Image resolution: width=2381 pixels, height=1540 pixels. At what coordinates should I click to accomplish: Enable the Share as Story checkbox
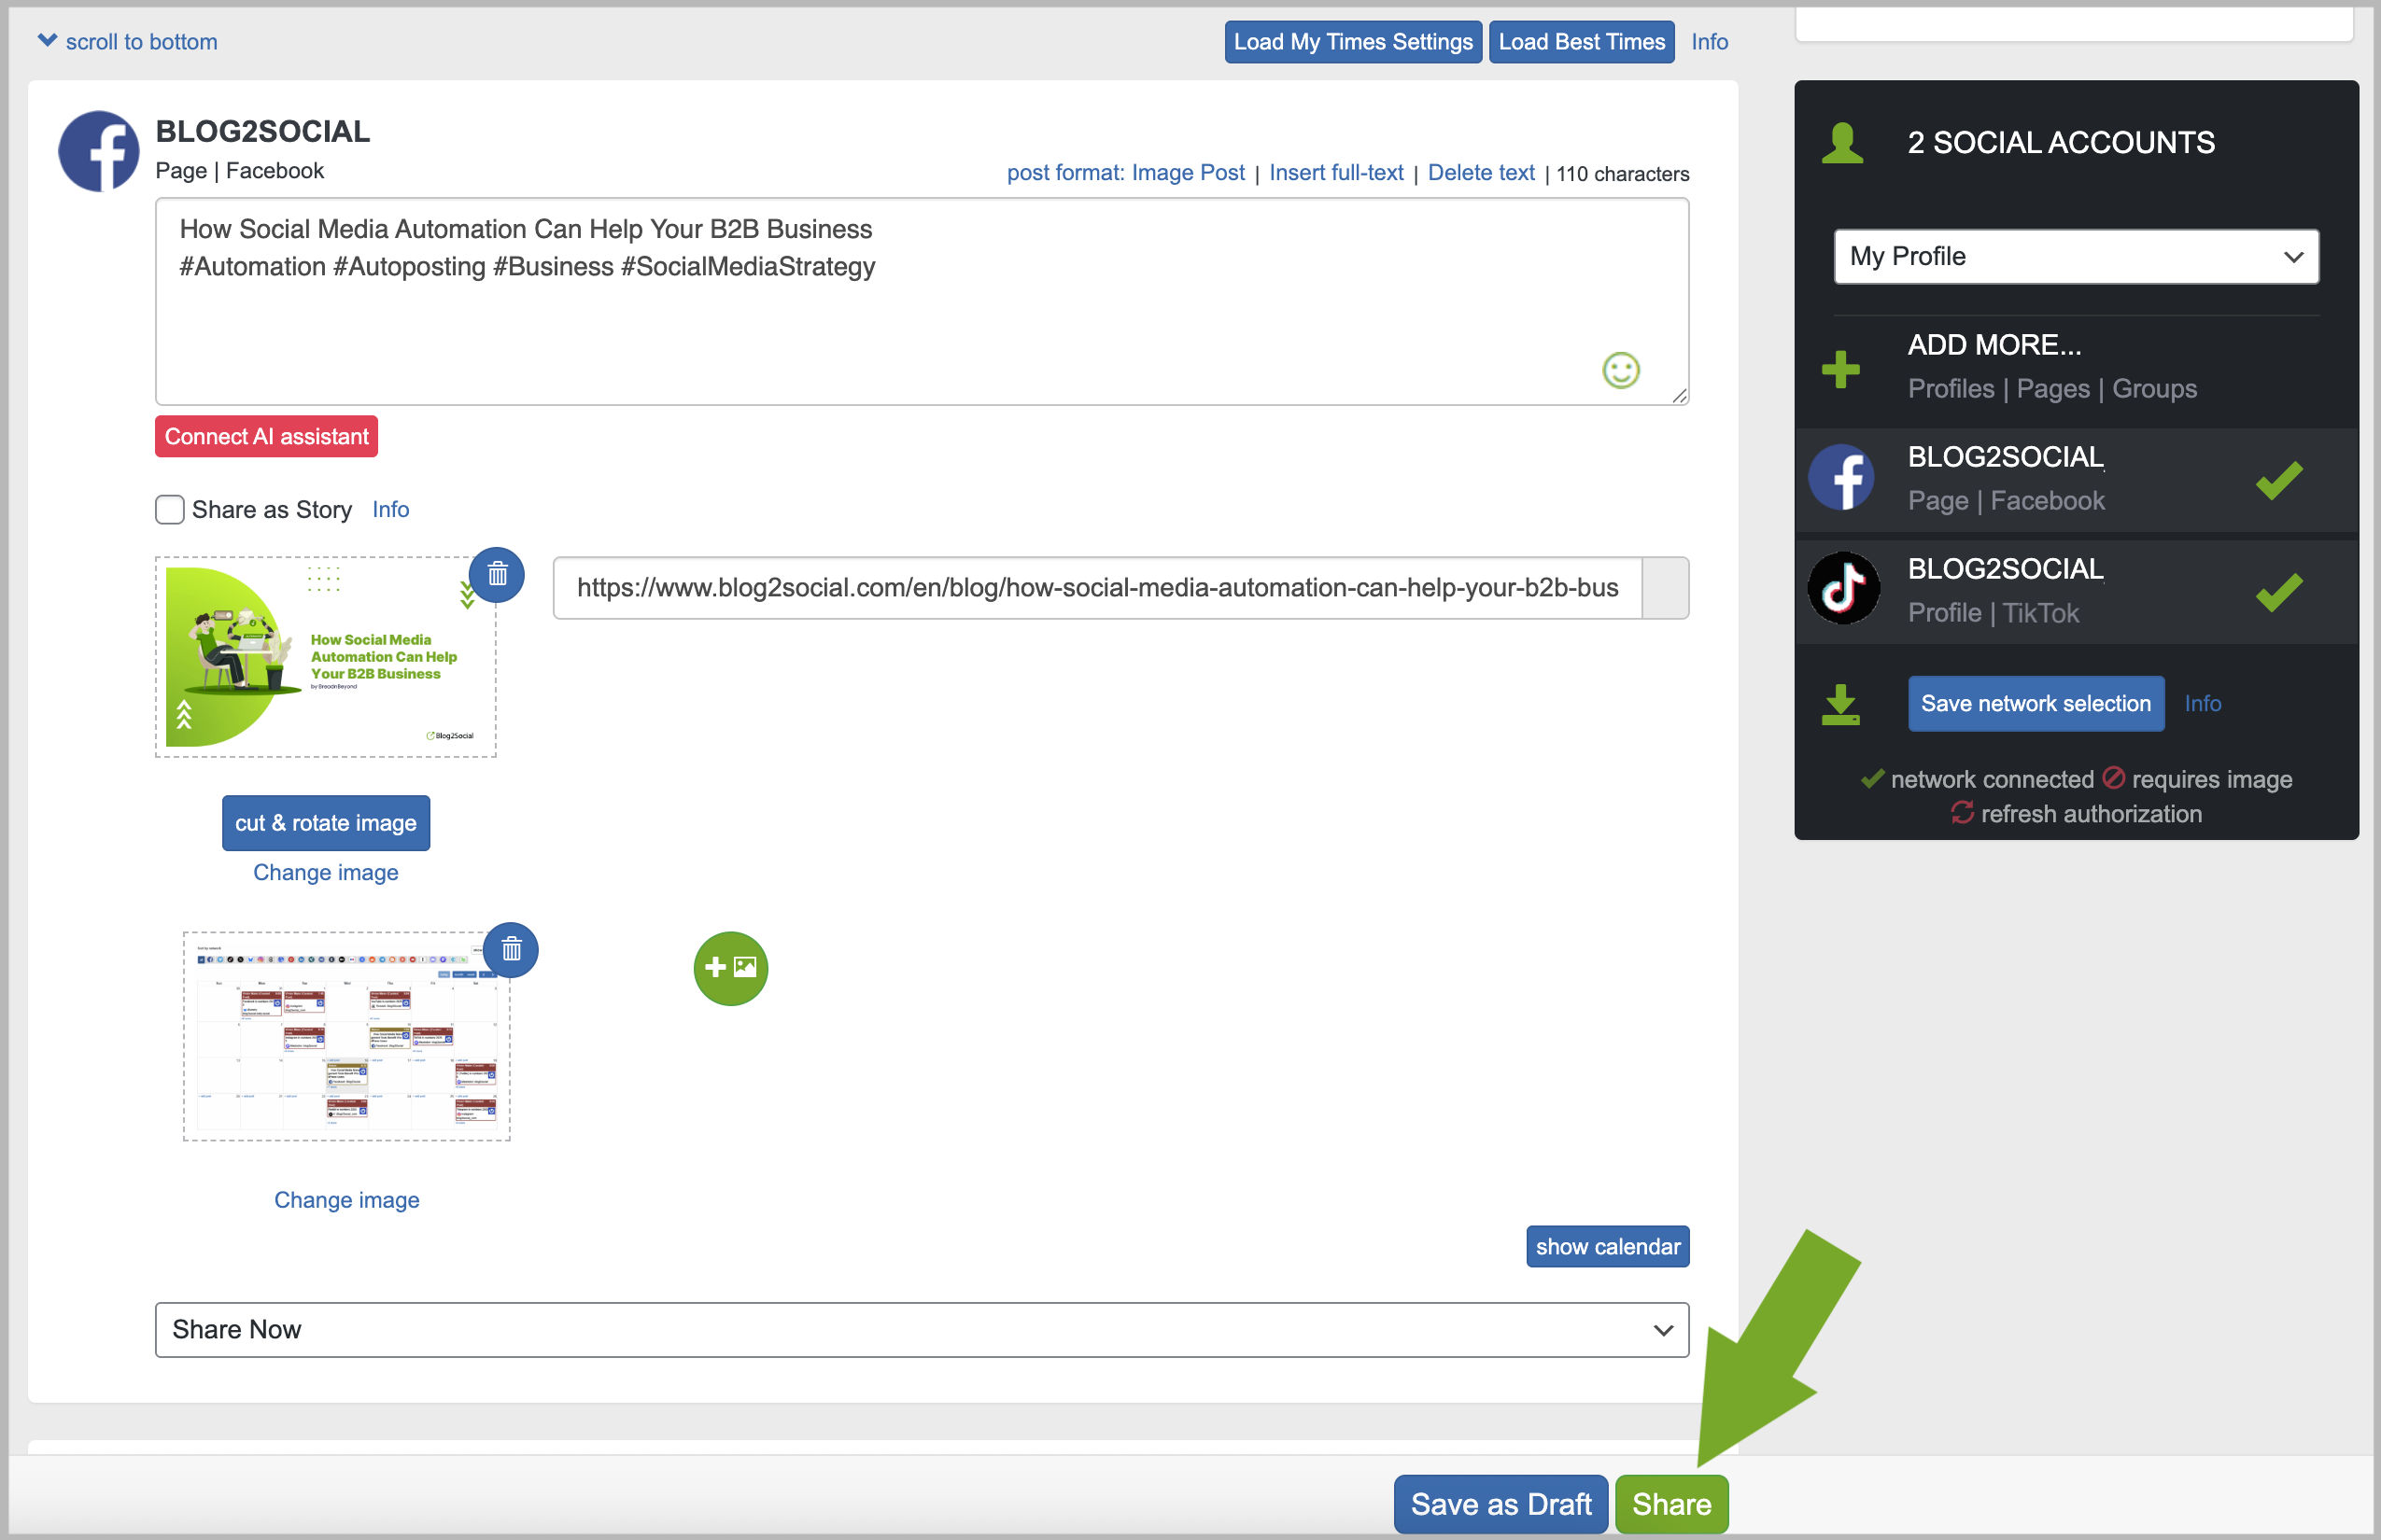pos(170,509)
